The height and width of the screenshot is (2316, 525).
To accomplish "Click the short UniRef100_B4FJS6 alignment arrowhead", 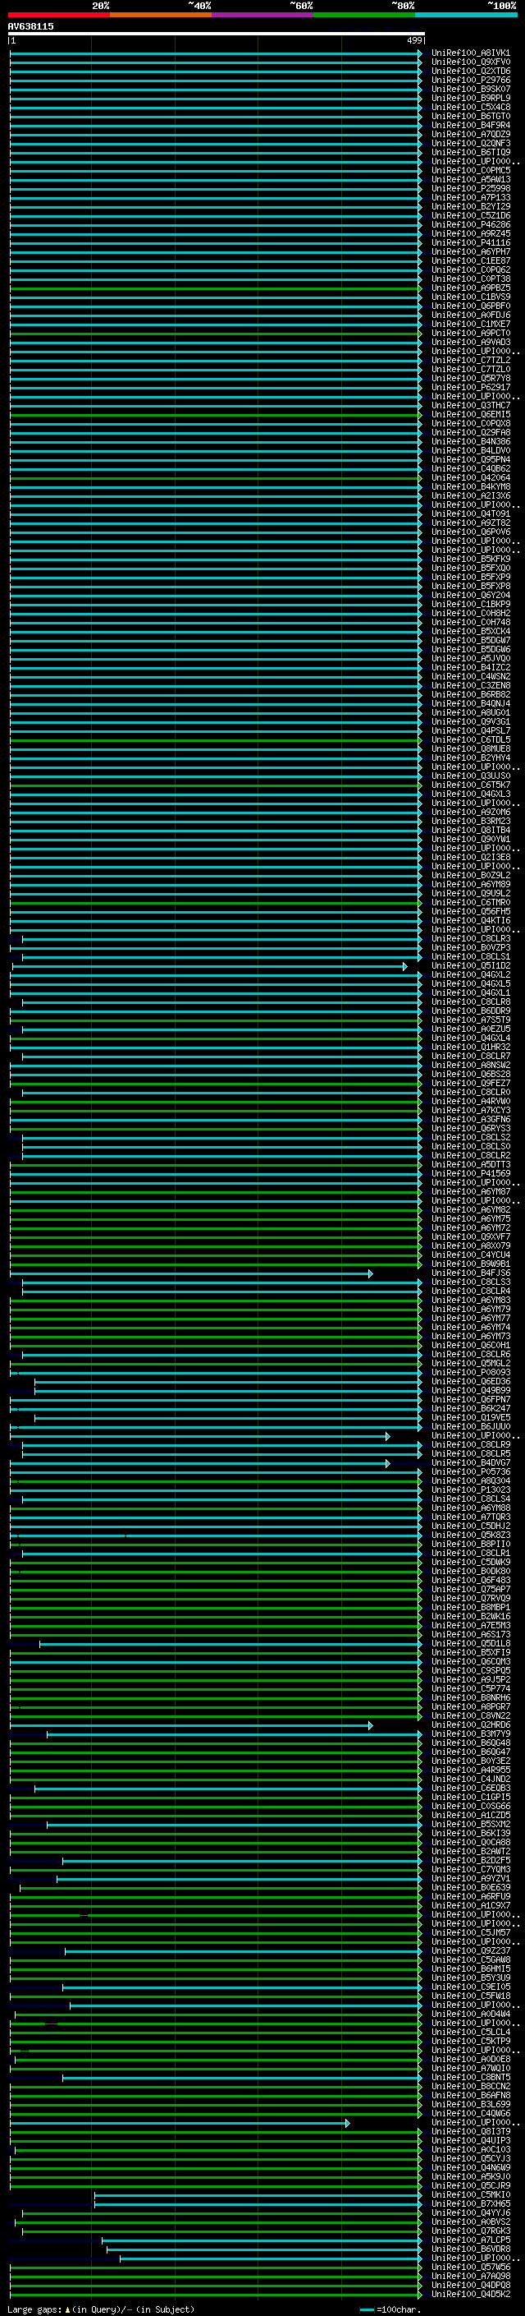I will (x=370, y=1274).
